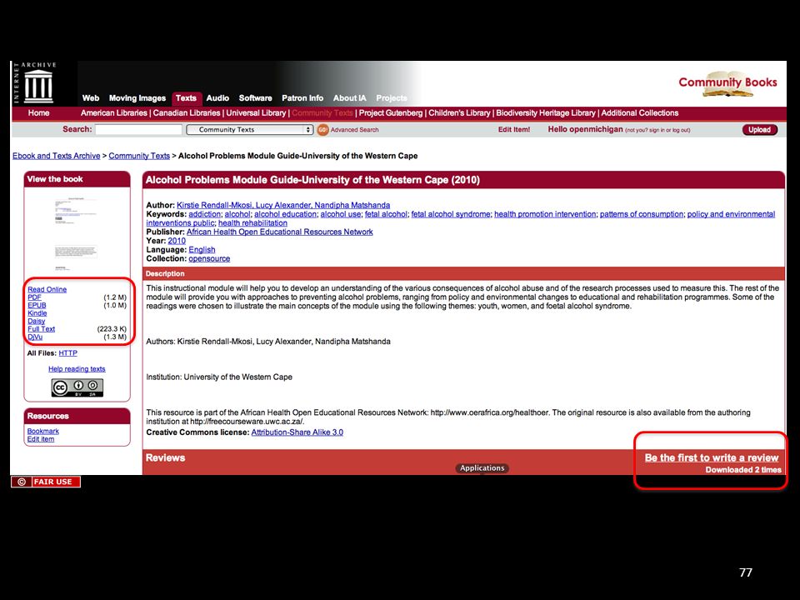Open Project Gutenberg collection

[391, 112]
